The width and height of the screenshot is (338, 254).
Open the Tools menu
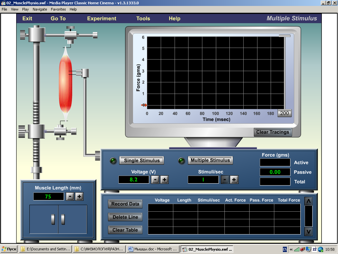click(x=143, y=19)
